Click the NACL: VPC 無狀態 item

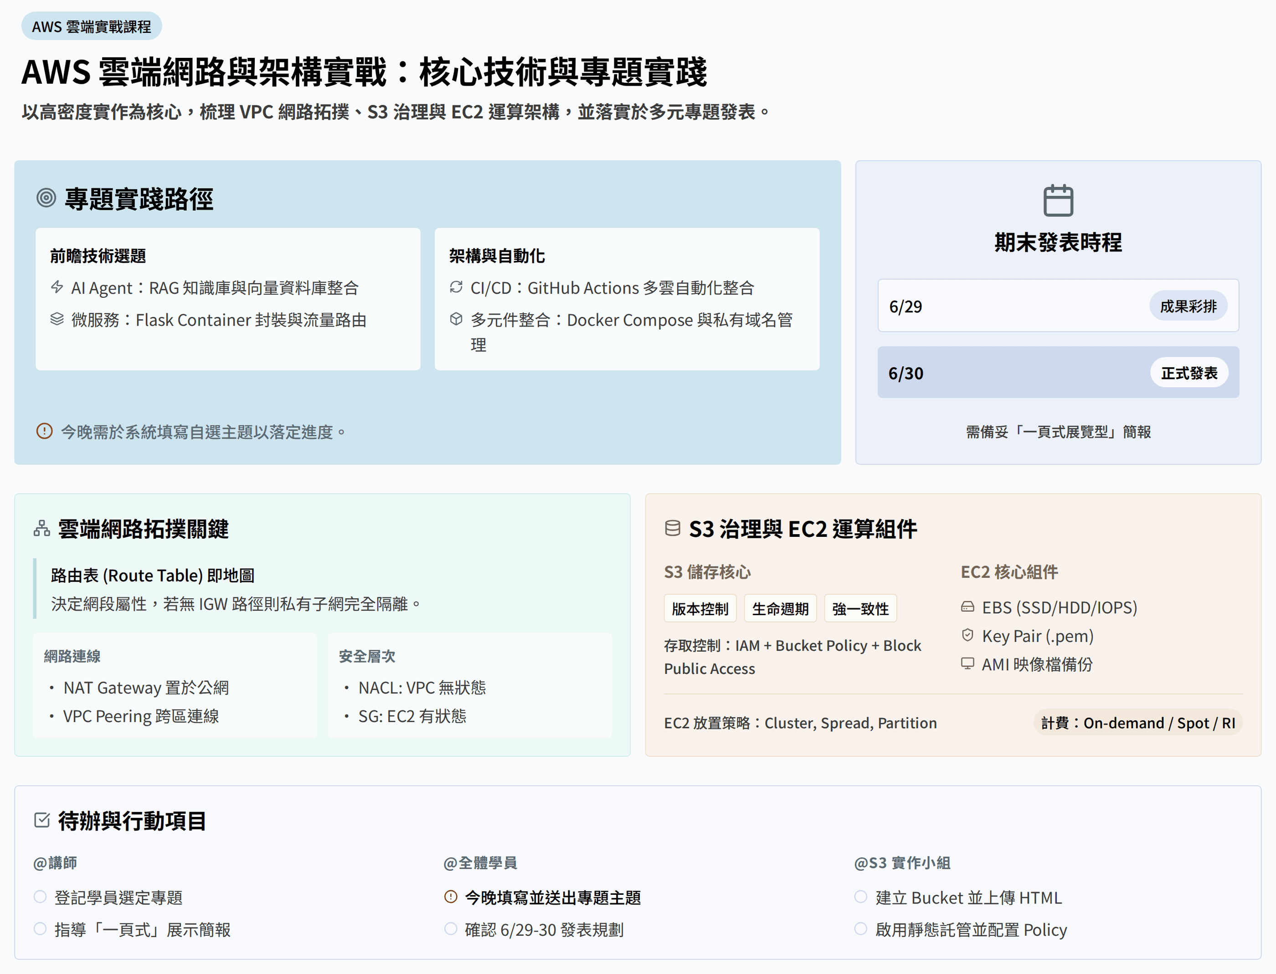point(422,687)
